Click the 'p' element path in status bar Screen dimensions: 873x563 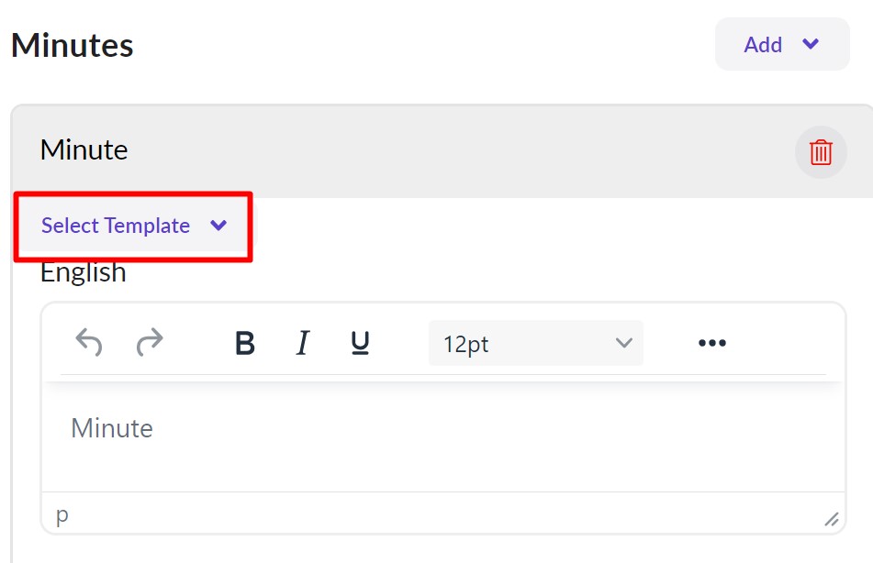click(62, 514)
